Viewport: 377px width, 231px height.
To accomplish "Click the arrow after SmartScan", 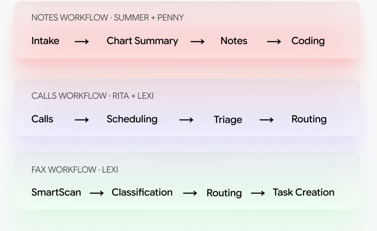I will click(x=96, y=193).
